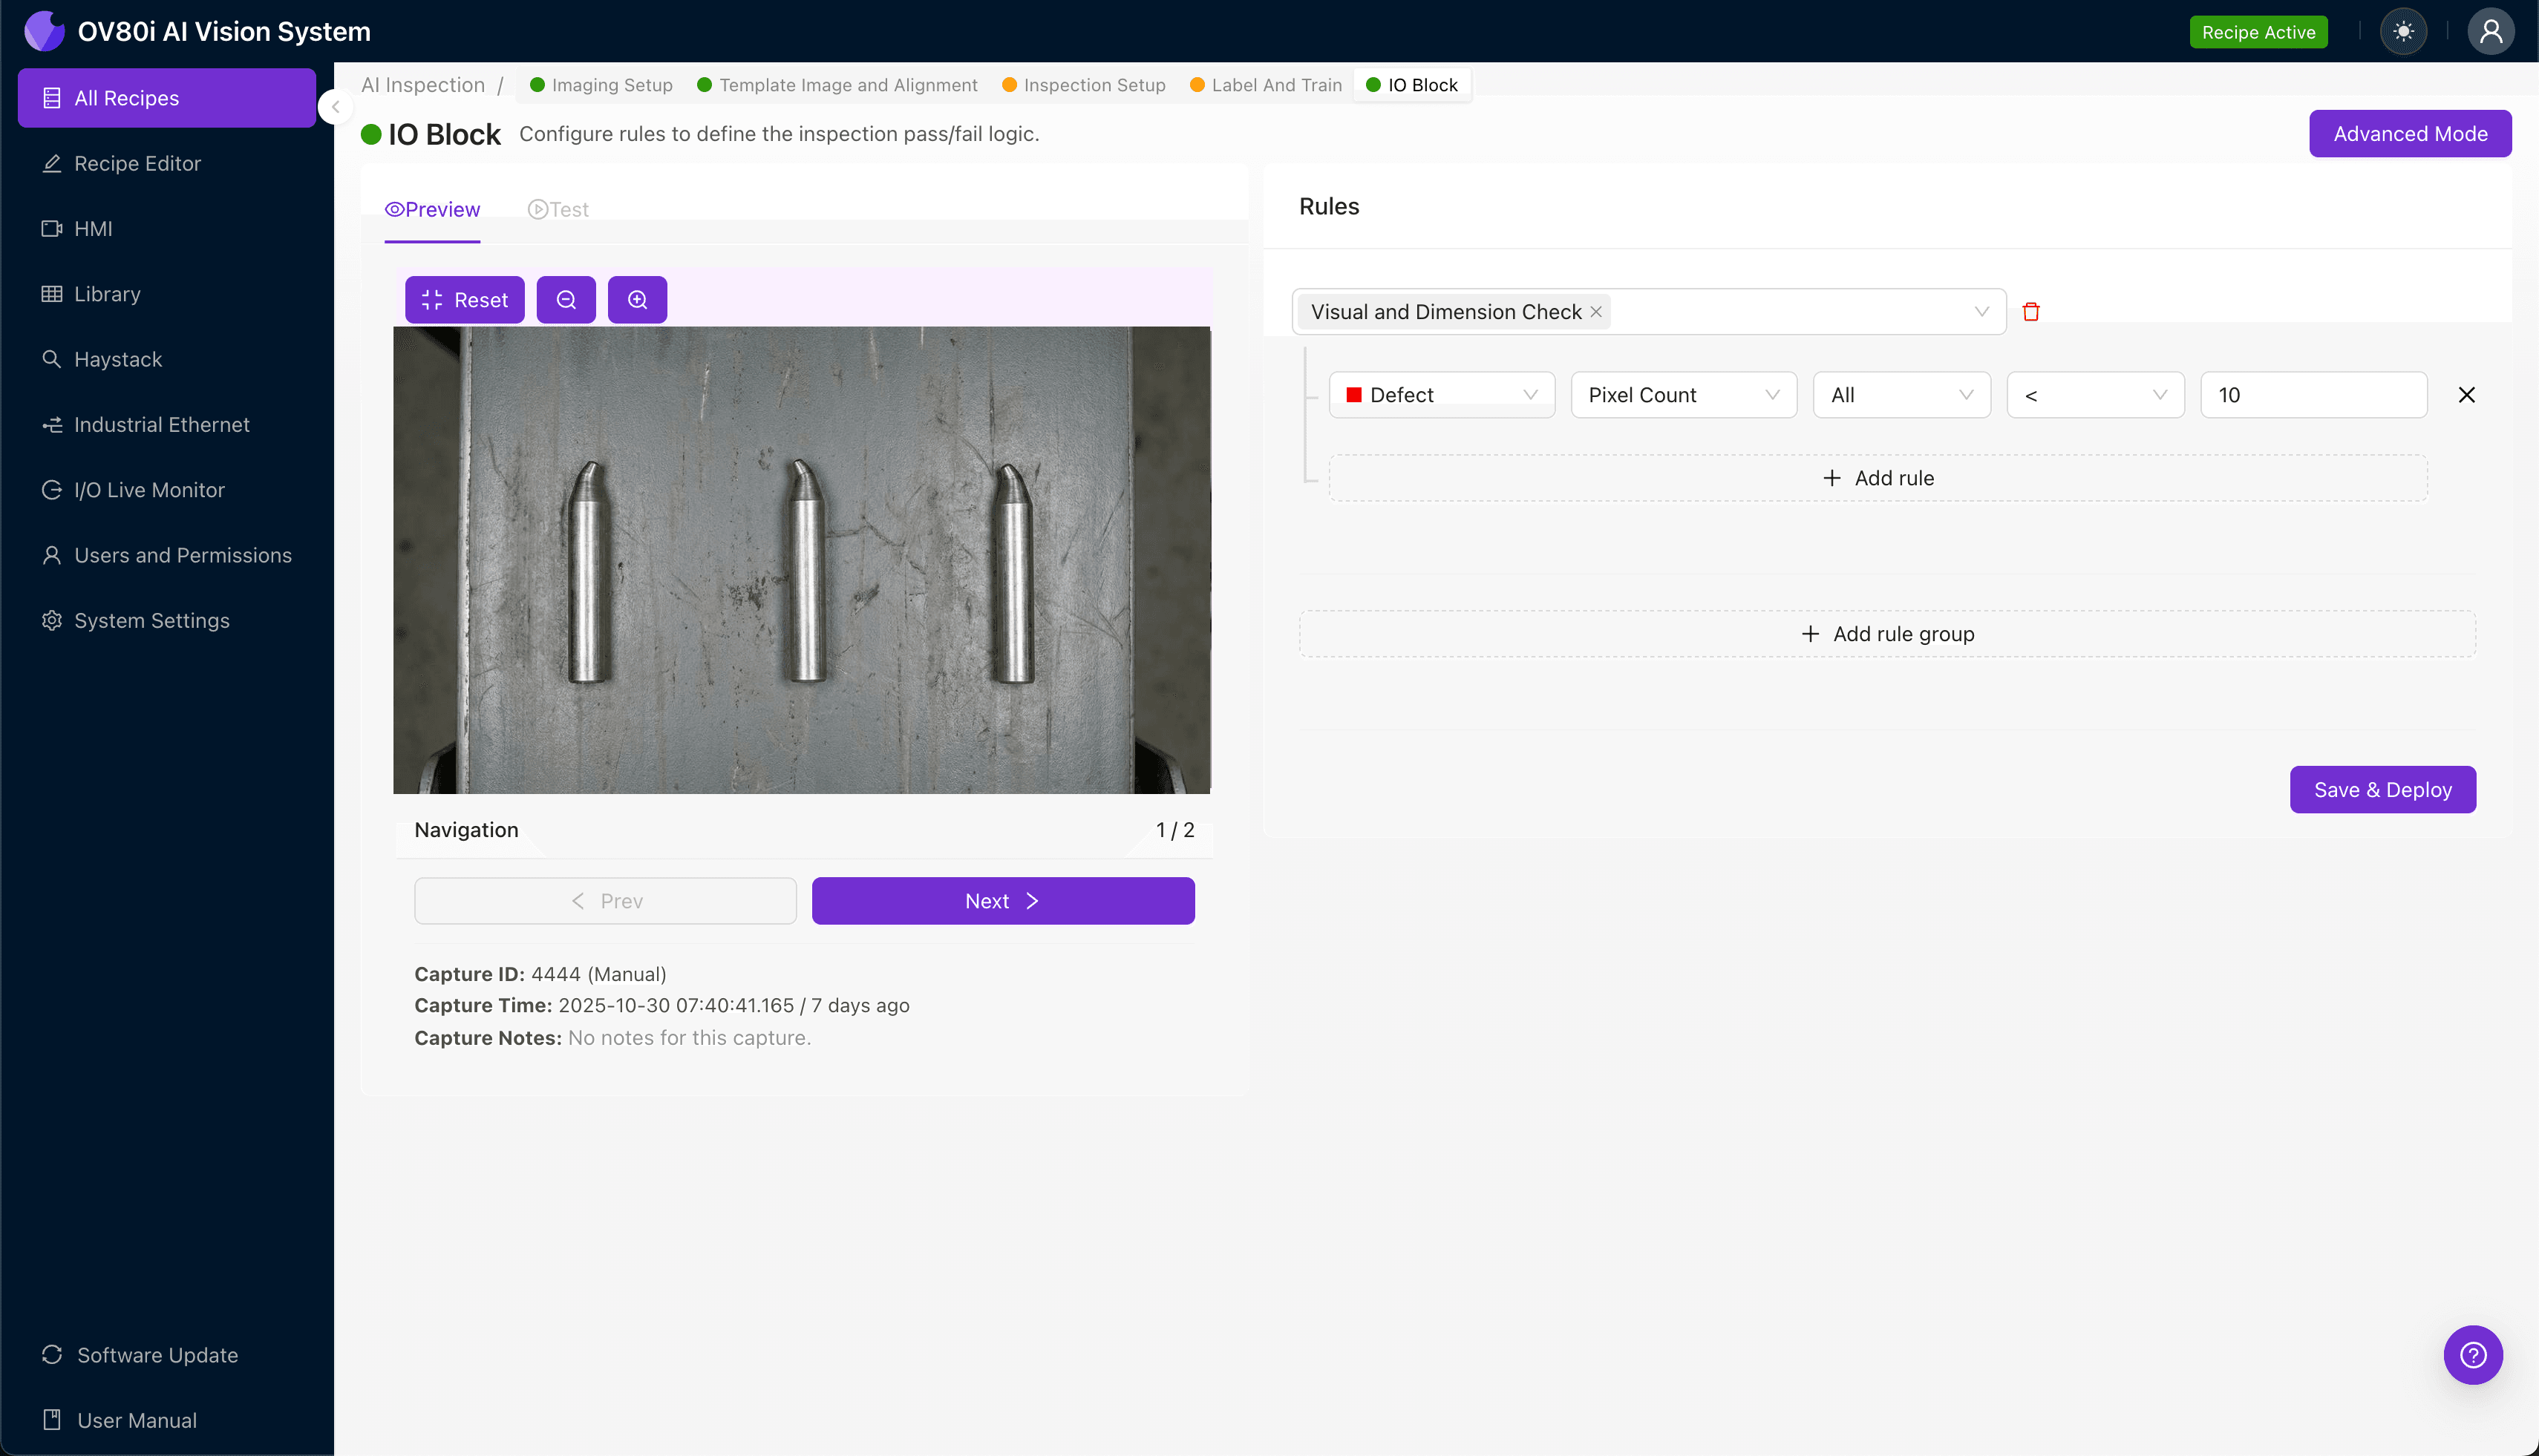Advance to the next capture with Next
2539x1456 pixels.
(1002, 900)
